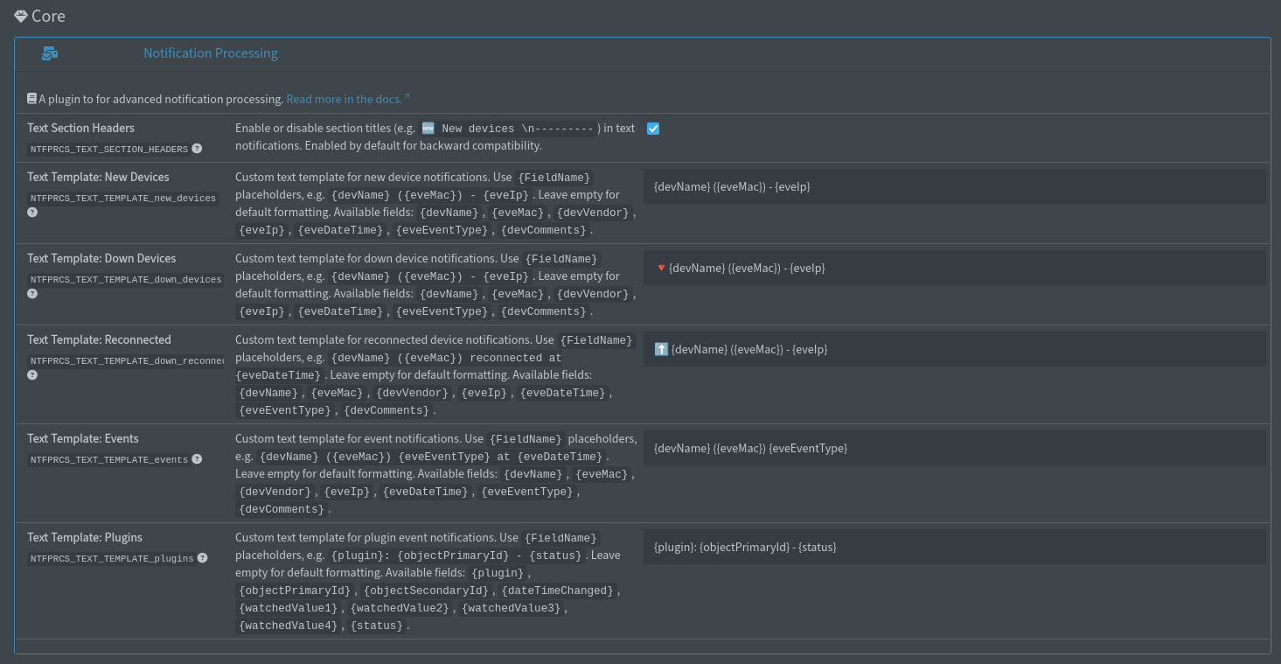The width and height of the screenshot is (1281, 664).
Task: Click the NTFPRCS_TEXT_TEMPLATE_down_devices code name
Action: pos(126,280)
